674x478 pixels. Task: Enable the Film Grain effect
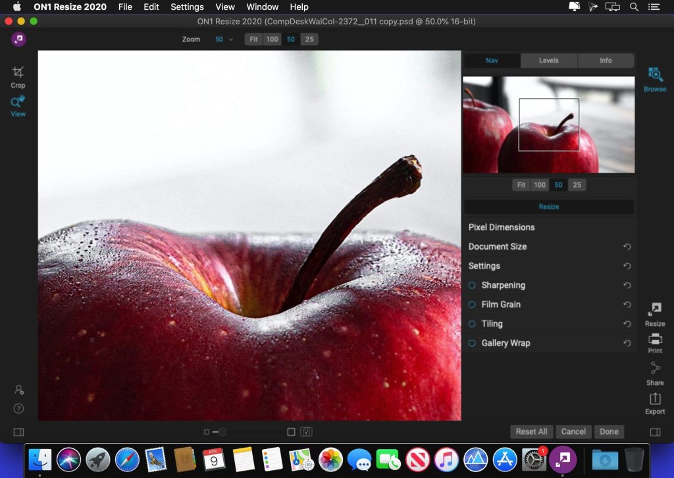[471, 304]
